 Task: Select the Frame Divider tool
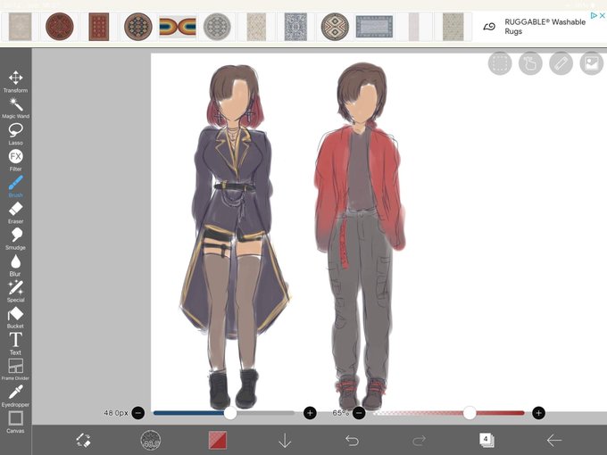[15, 369]
